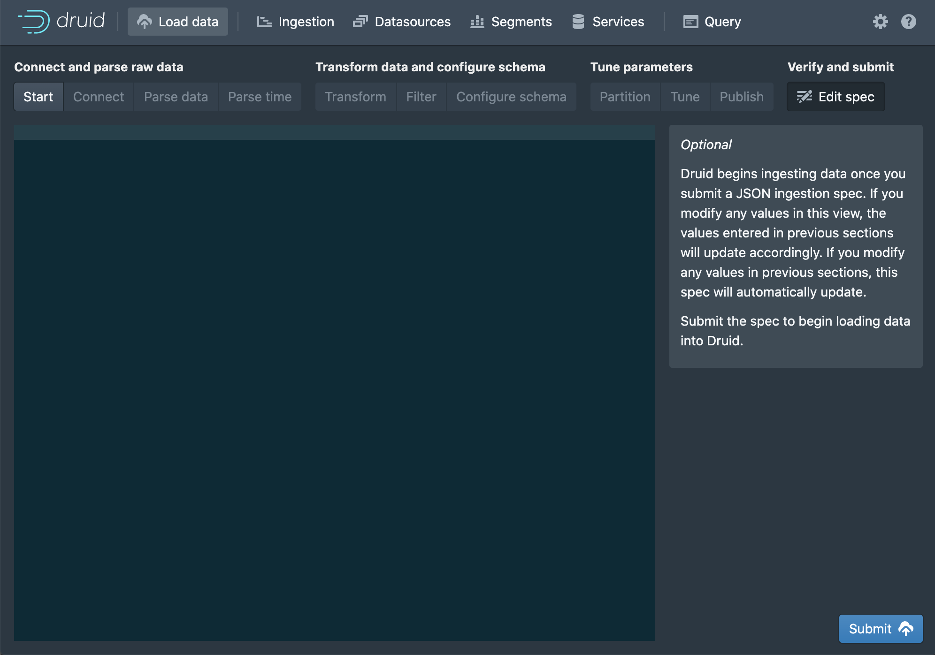Open the Parse data step
The image size is (935, 655).
coord(176,97)
